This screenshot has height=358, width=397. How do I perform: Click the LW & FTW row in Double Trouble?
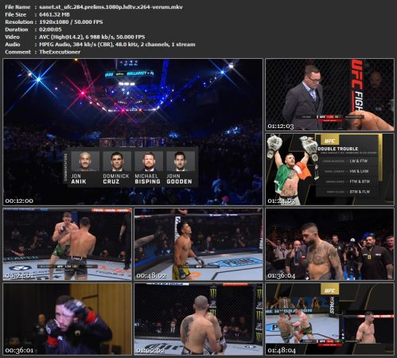pyautogui.click(x=346, y=161)
